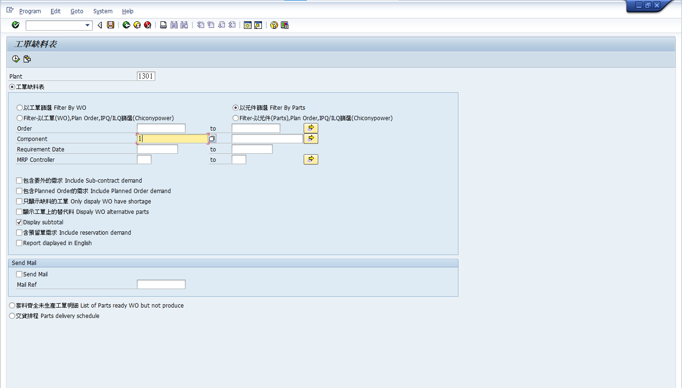Click the Print icon in toolbar

163,25
